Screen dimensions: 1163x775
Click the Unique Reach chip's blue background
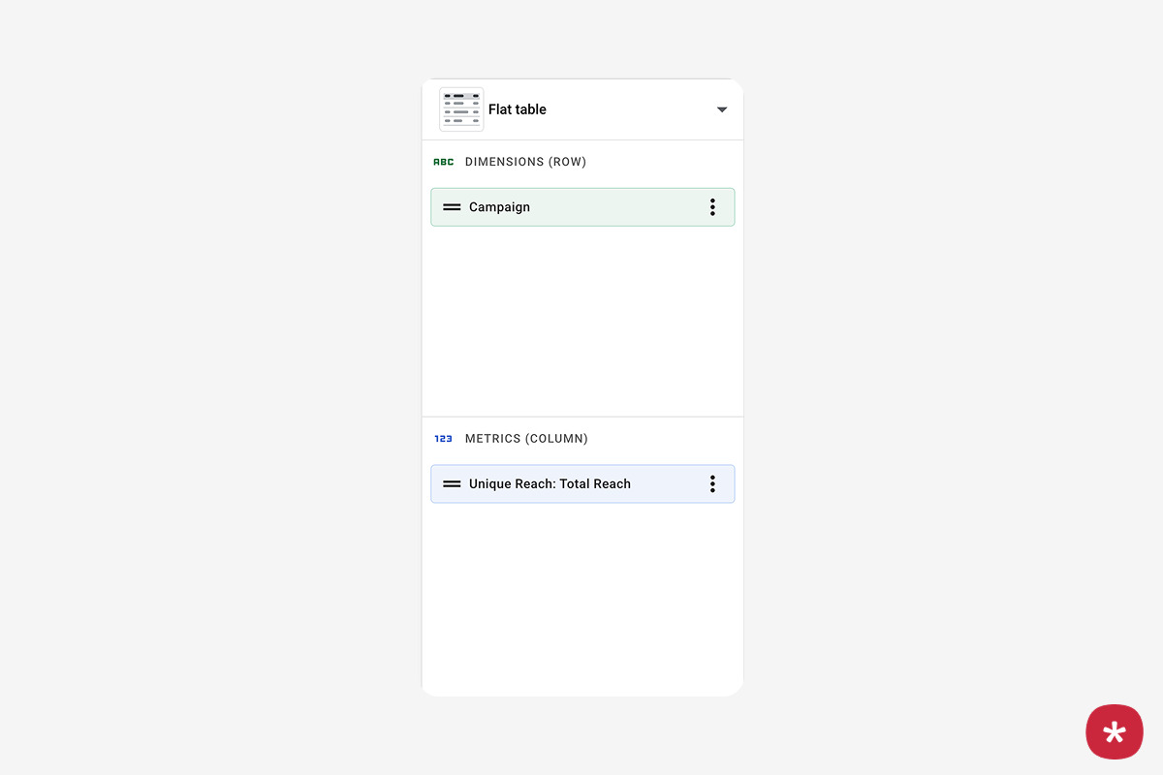[669, 484]
